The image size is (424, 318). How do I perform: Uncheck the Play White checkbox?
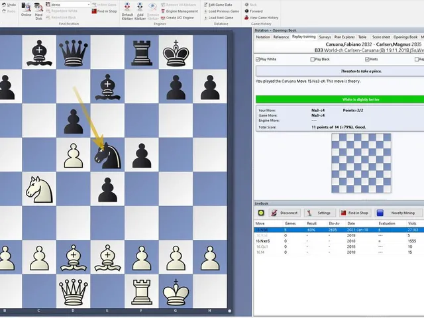click(258, 59)
